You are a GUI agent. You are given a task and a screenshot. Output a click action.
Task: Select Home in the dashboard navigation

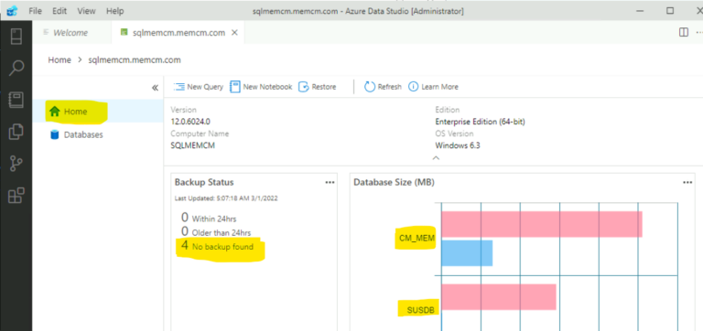click(x=98, y=111)
